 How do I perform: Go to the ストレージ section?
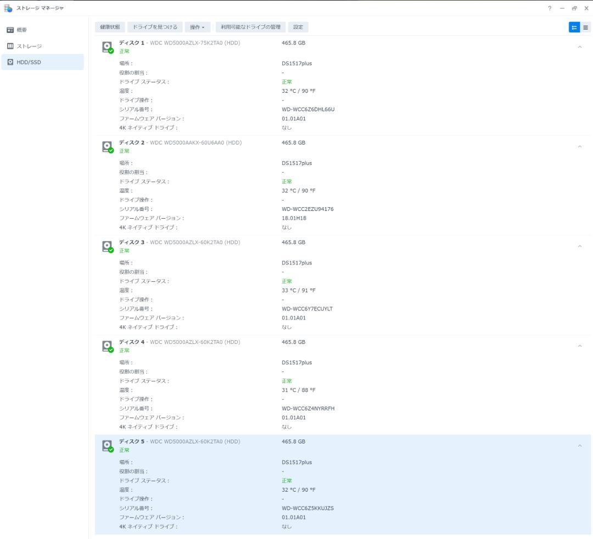point(29,46)
